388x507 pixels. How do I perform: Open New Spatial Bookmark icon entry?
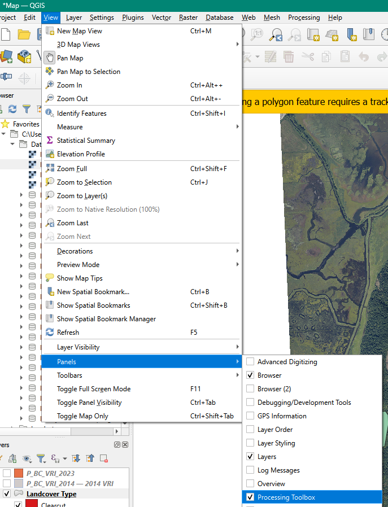click(50, 292)
